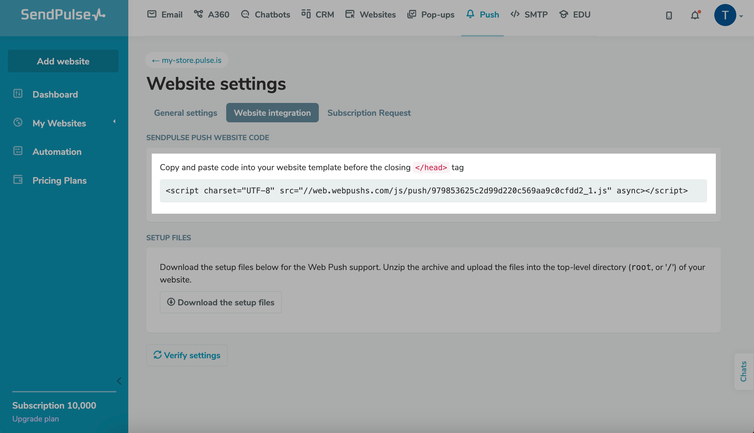
Task: Click the script code snippet box
Action: [x=433, y=191]
